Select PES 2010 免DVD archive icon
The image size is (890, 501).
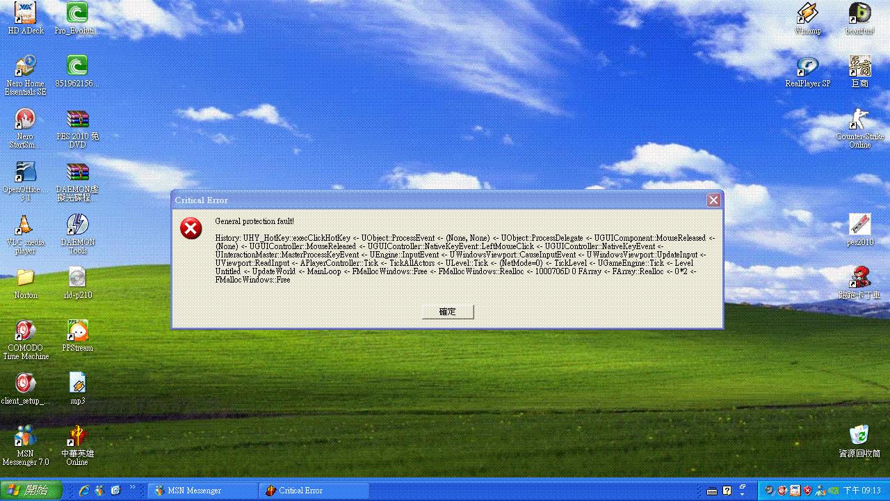pyautogui.click(x=77, y=129)
